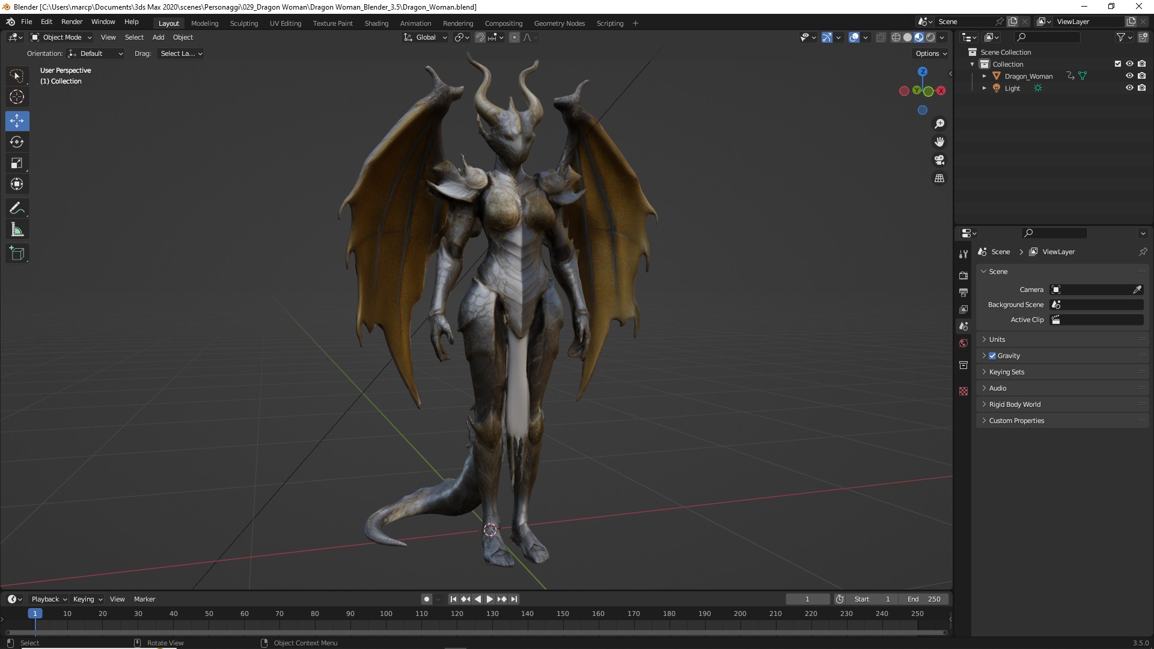
Task: Choose the Measure ruler tool
Action: coord(17,230)
